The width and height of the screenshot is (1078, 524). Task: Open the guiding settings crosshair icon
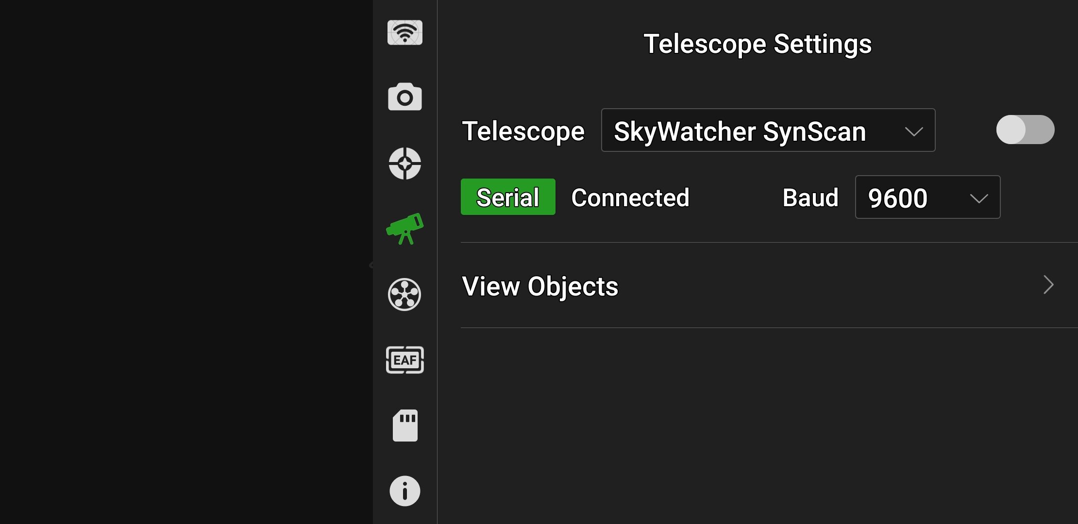pos(404,164)
